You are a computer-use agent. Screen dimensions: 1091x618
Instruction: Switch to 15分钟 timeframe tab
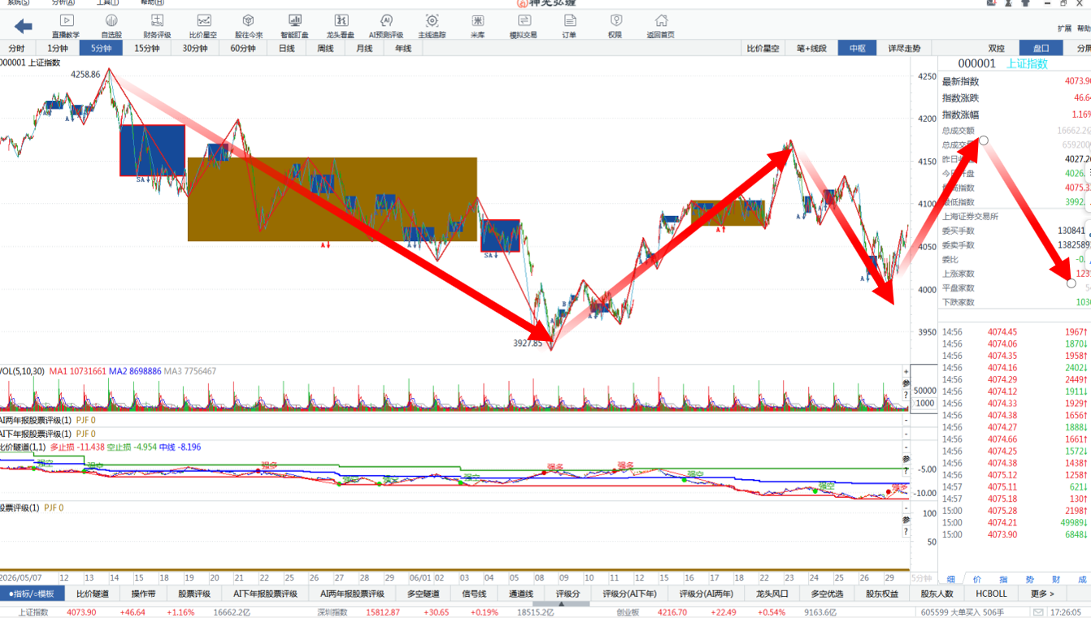(147, 49)
